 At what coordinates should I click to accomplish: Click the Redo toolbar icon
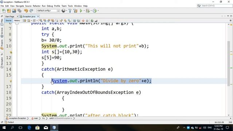[x=31, y=11]
